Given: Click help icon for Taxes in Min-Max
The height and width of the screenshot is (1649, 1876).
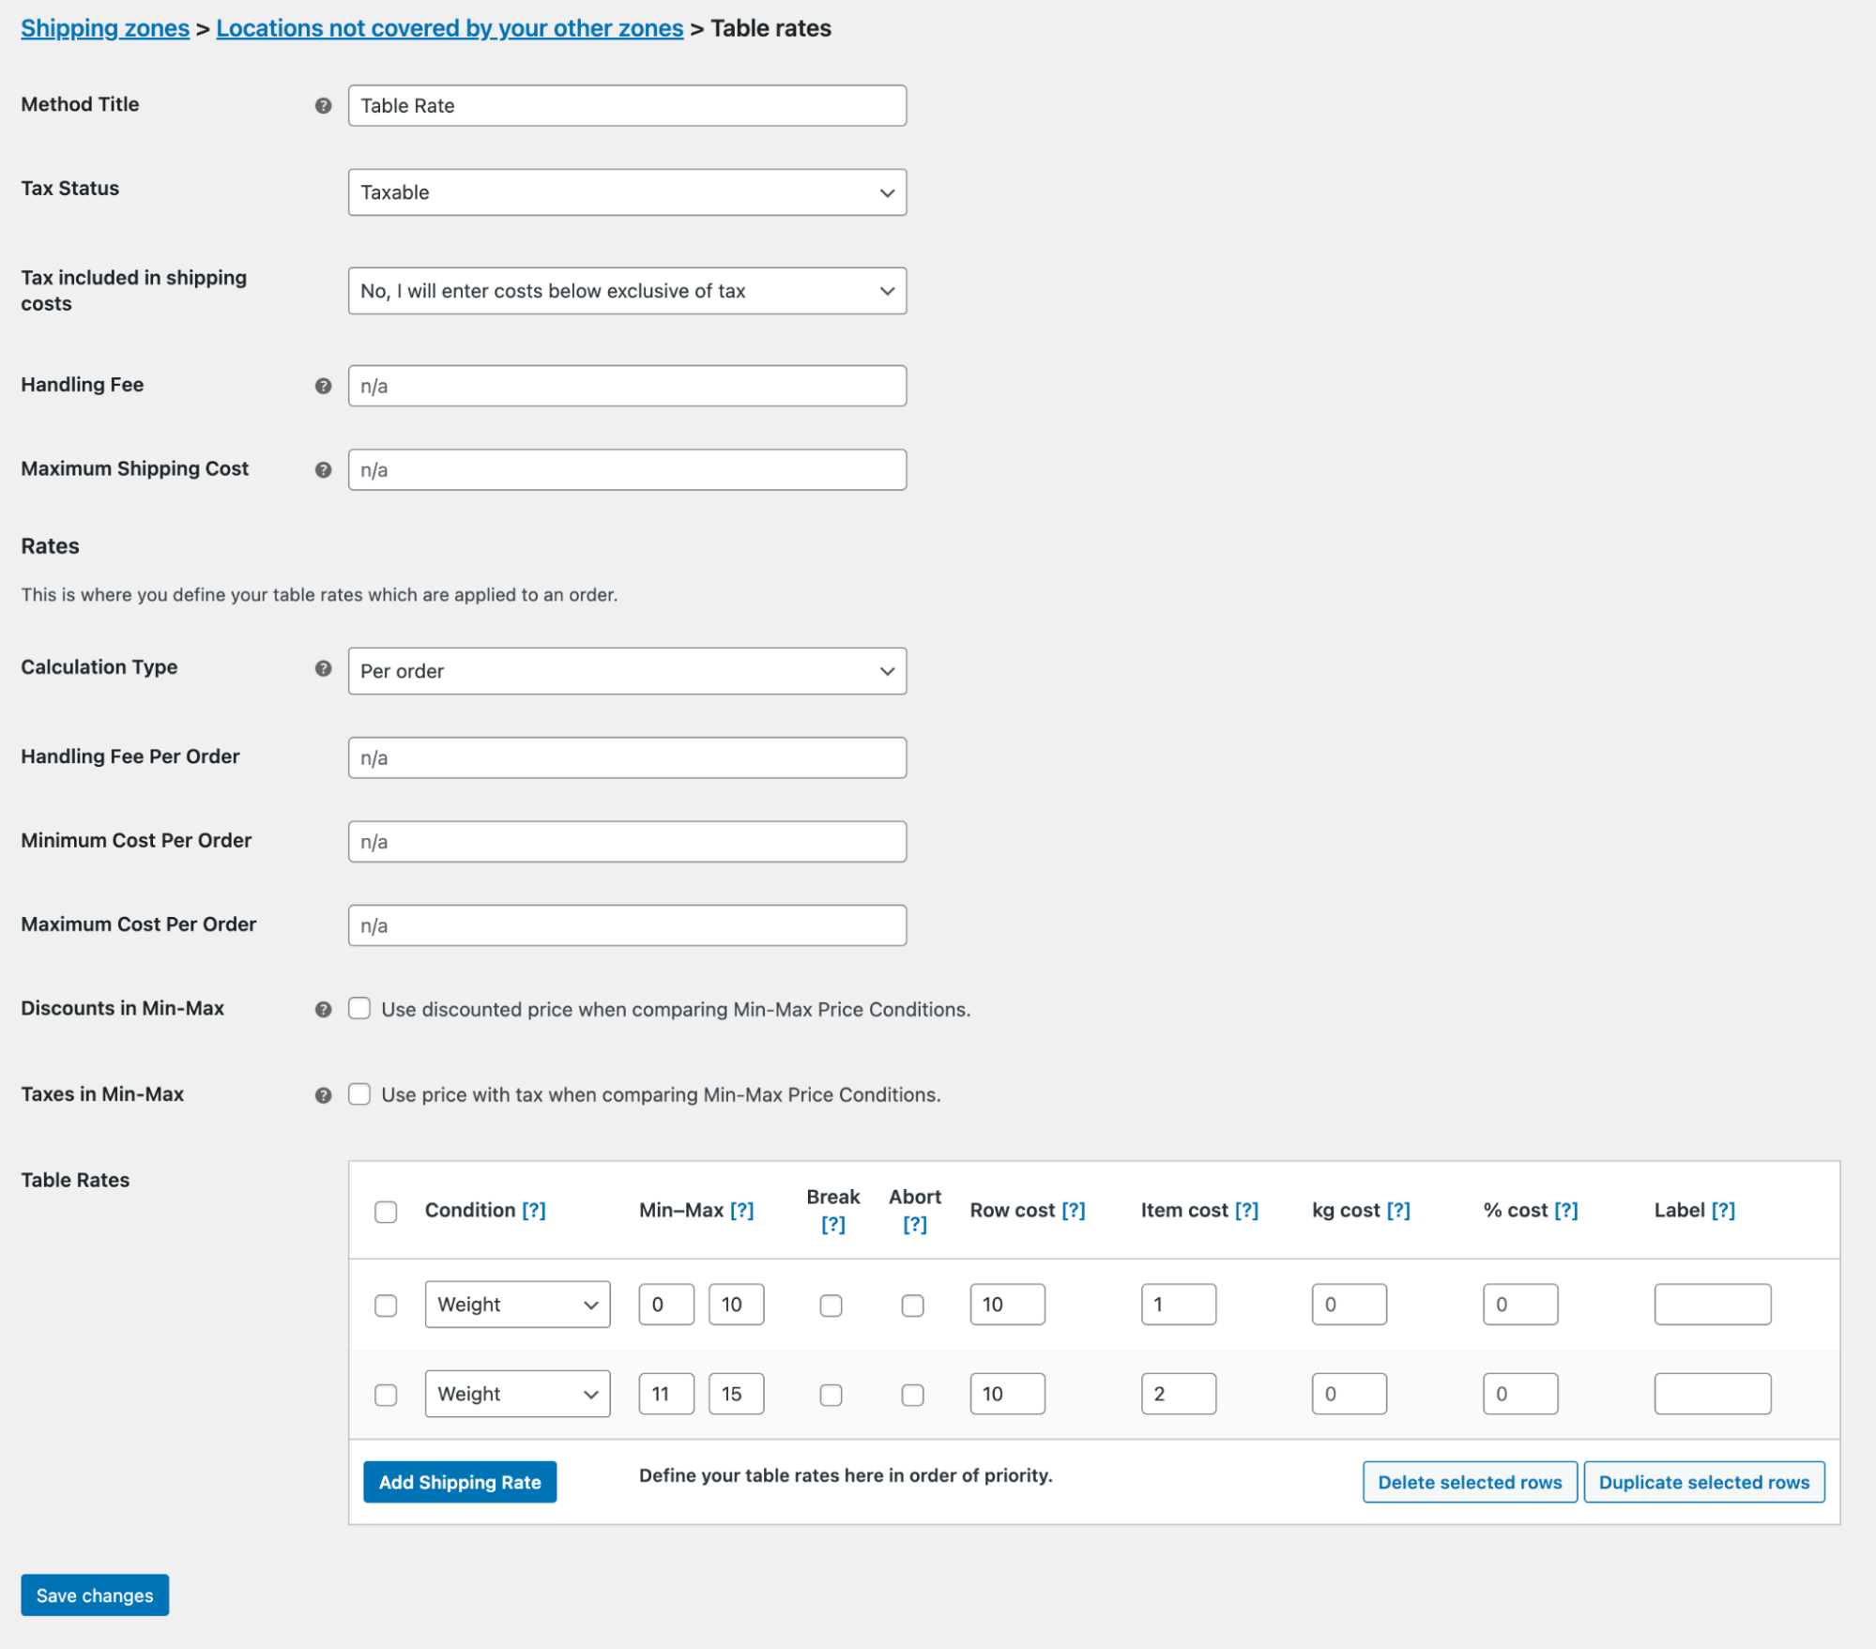Looking at the screenshot, I should tap(323, 1094).
